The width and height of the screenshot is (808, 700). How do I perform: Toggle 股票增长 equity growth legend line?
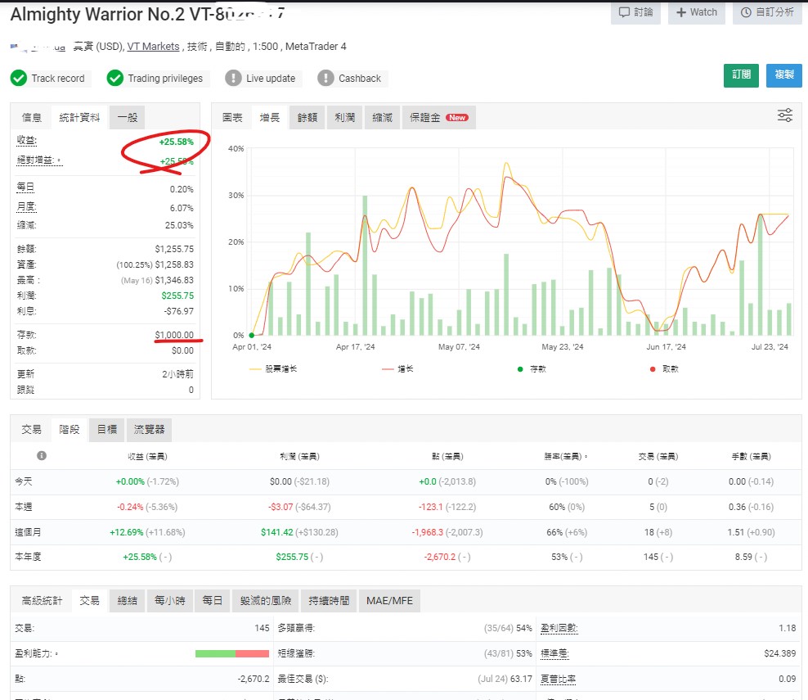click(x=273, y=368)
